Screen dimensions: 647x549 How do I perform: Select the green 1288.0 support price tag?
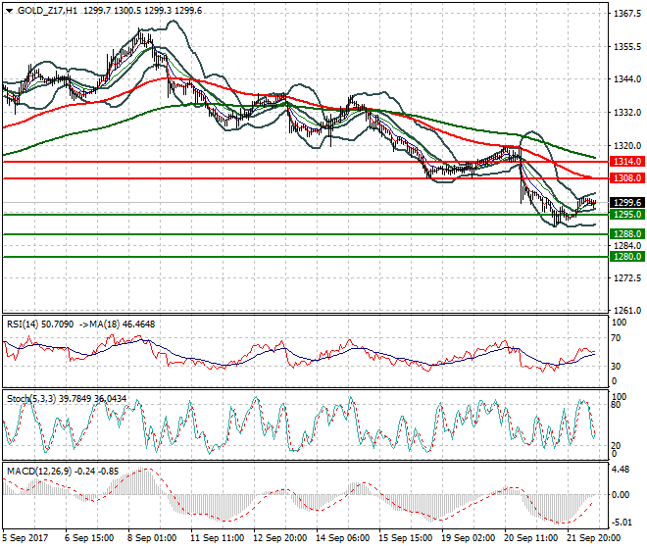click(625, 234)
